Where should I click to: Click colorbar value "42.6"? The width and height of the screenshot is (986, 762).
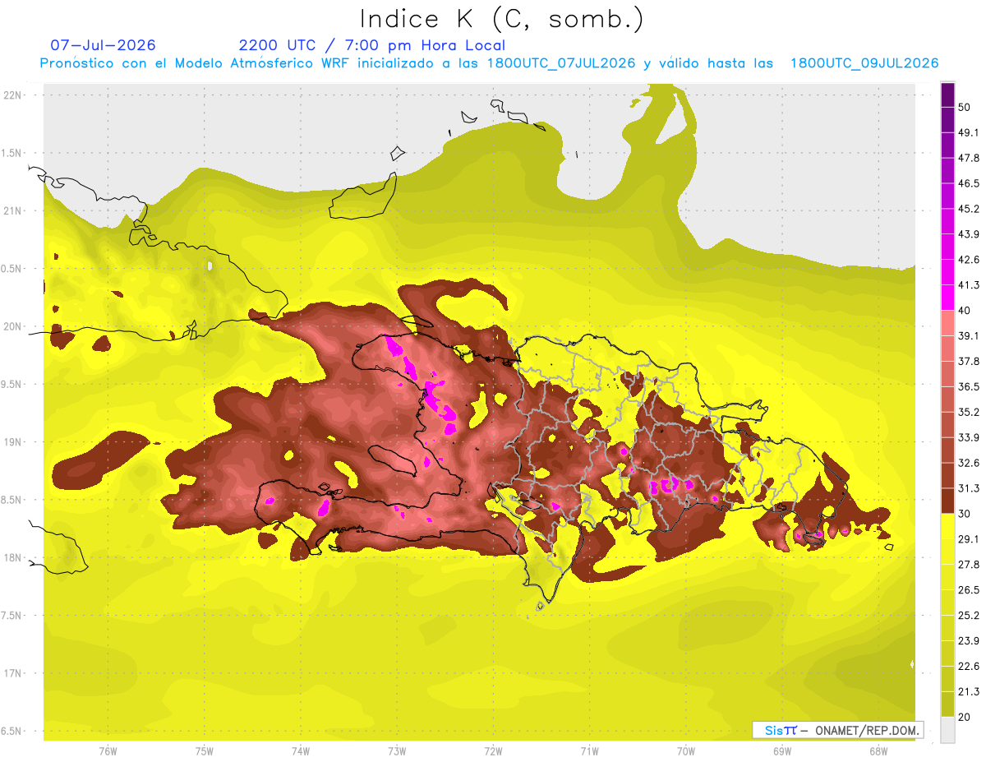click(968, 260)
